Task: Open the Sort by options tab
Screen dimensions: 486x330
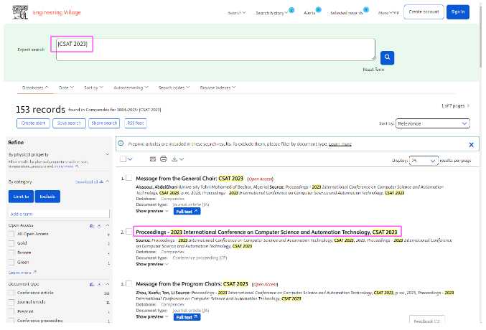Action: click(93, 88)
